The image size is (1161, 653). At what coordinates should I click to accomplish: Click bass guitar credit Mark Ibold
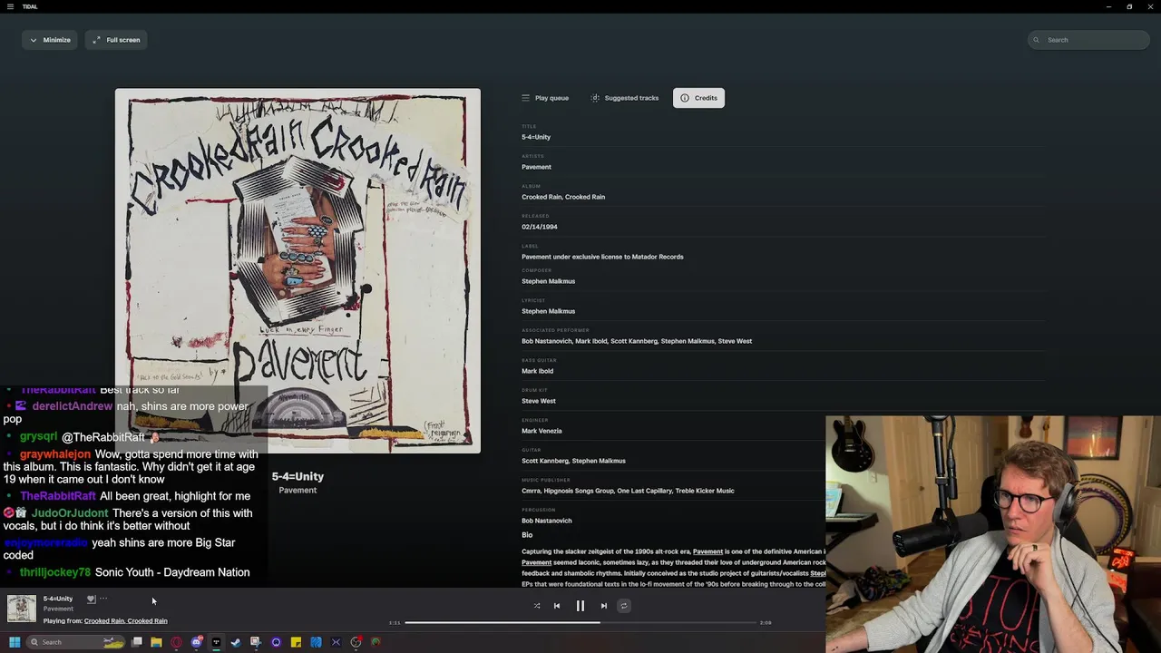click(537, 371)
